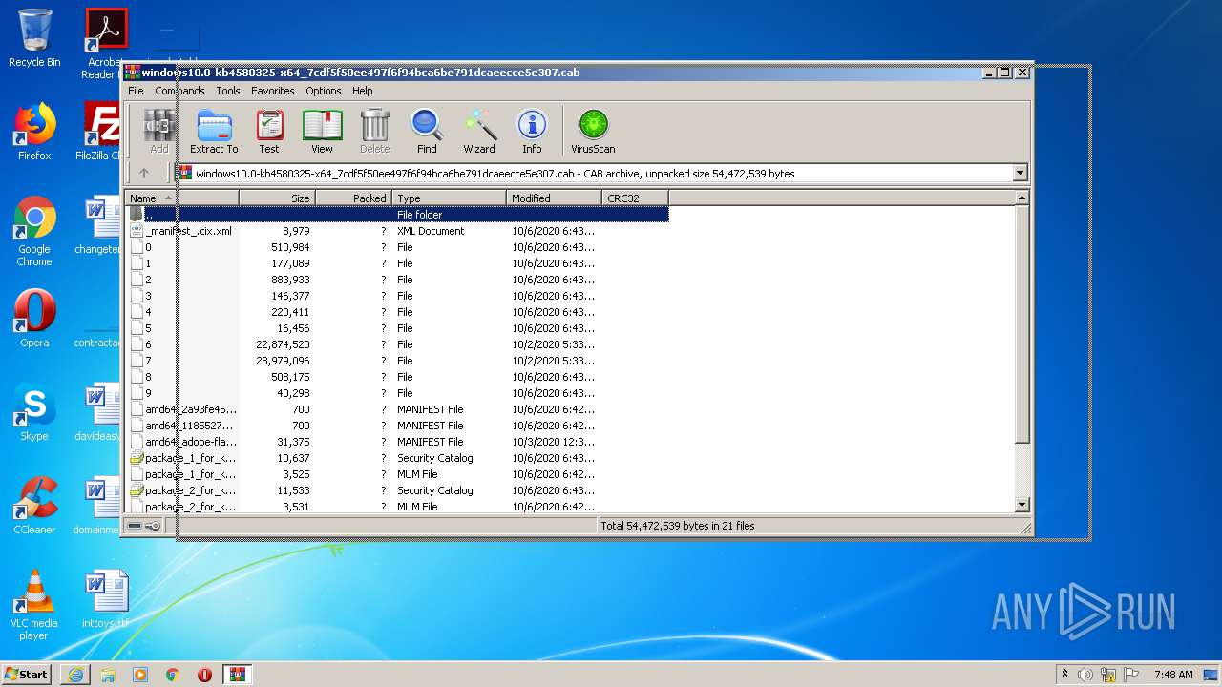1222x687 pixels.
Task: Open inttoys.rtf desktop document
Action: (105, 599)
